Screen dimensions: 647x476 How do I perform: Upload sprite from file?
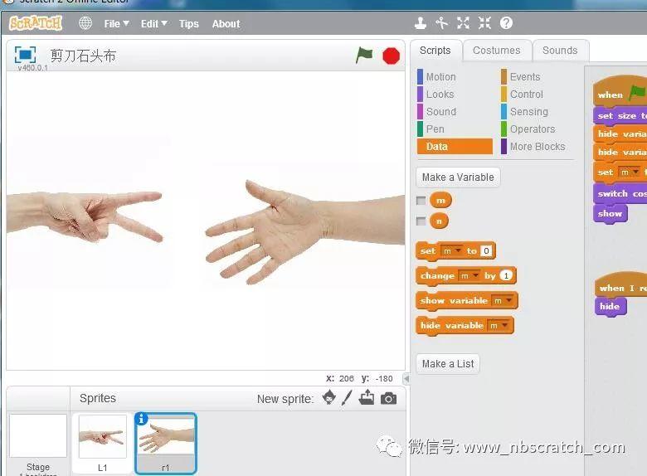[367, 397]
